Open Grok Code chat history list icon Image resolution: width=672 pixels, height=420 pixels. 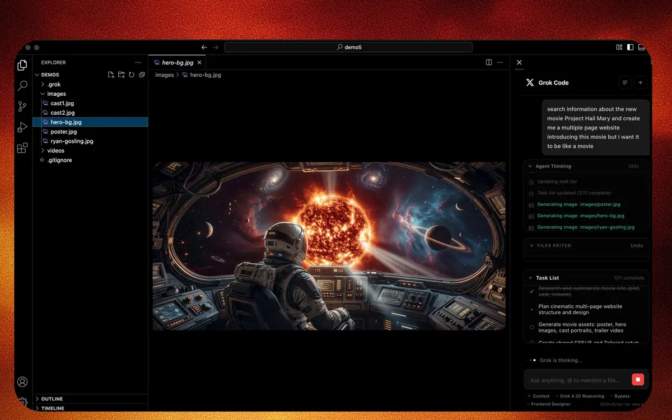click(625, 82)
